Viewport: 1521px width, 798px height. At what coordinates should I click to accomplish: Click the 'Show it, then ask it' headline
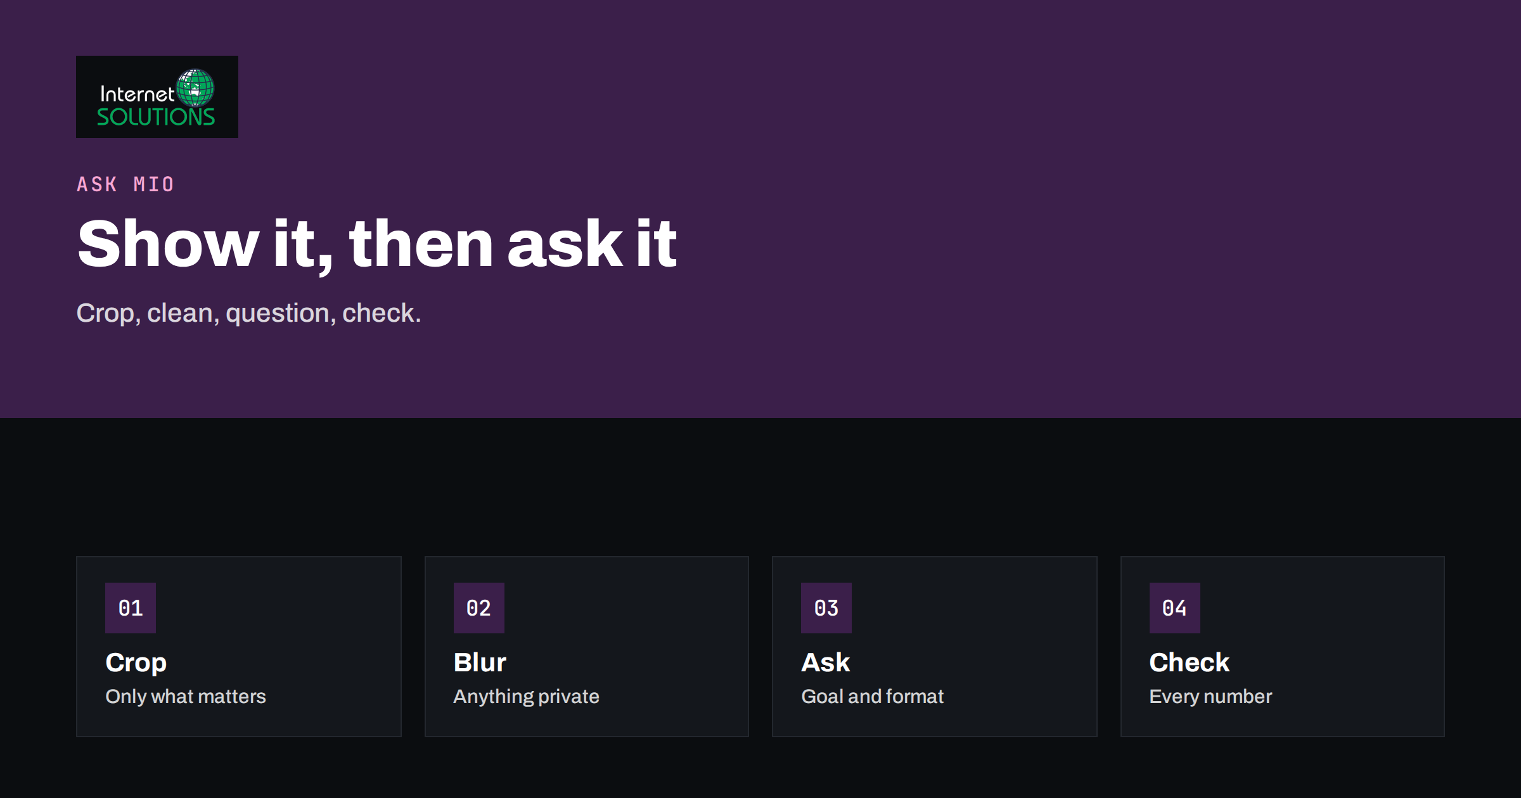pyautogui.click(x=377, y=244)
